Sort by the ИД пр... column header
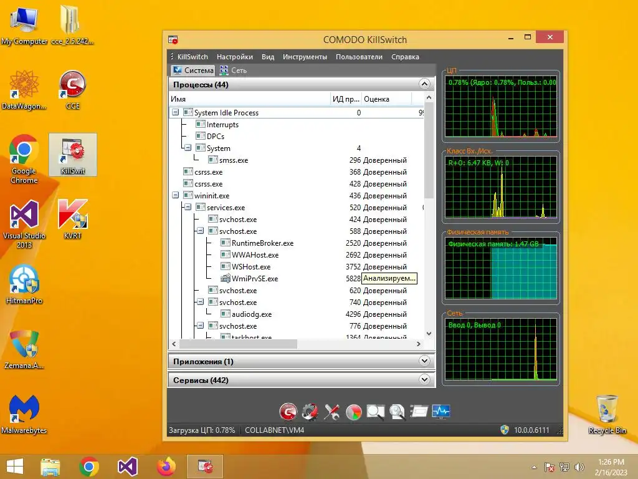Image resolution: width=638 pixels, height=479 pixels. pos(346,99)
